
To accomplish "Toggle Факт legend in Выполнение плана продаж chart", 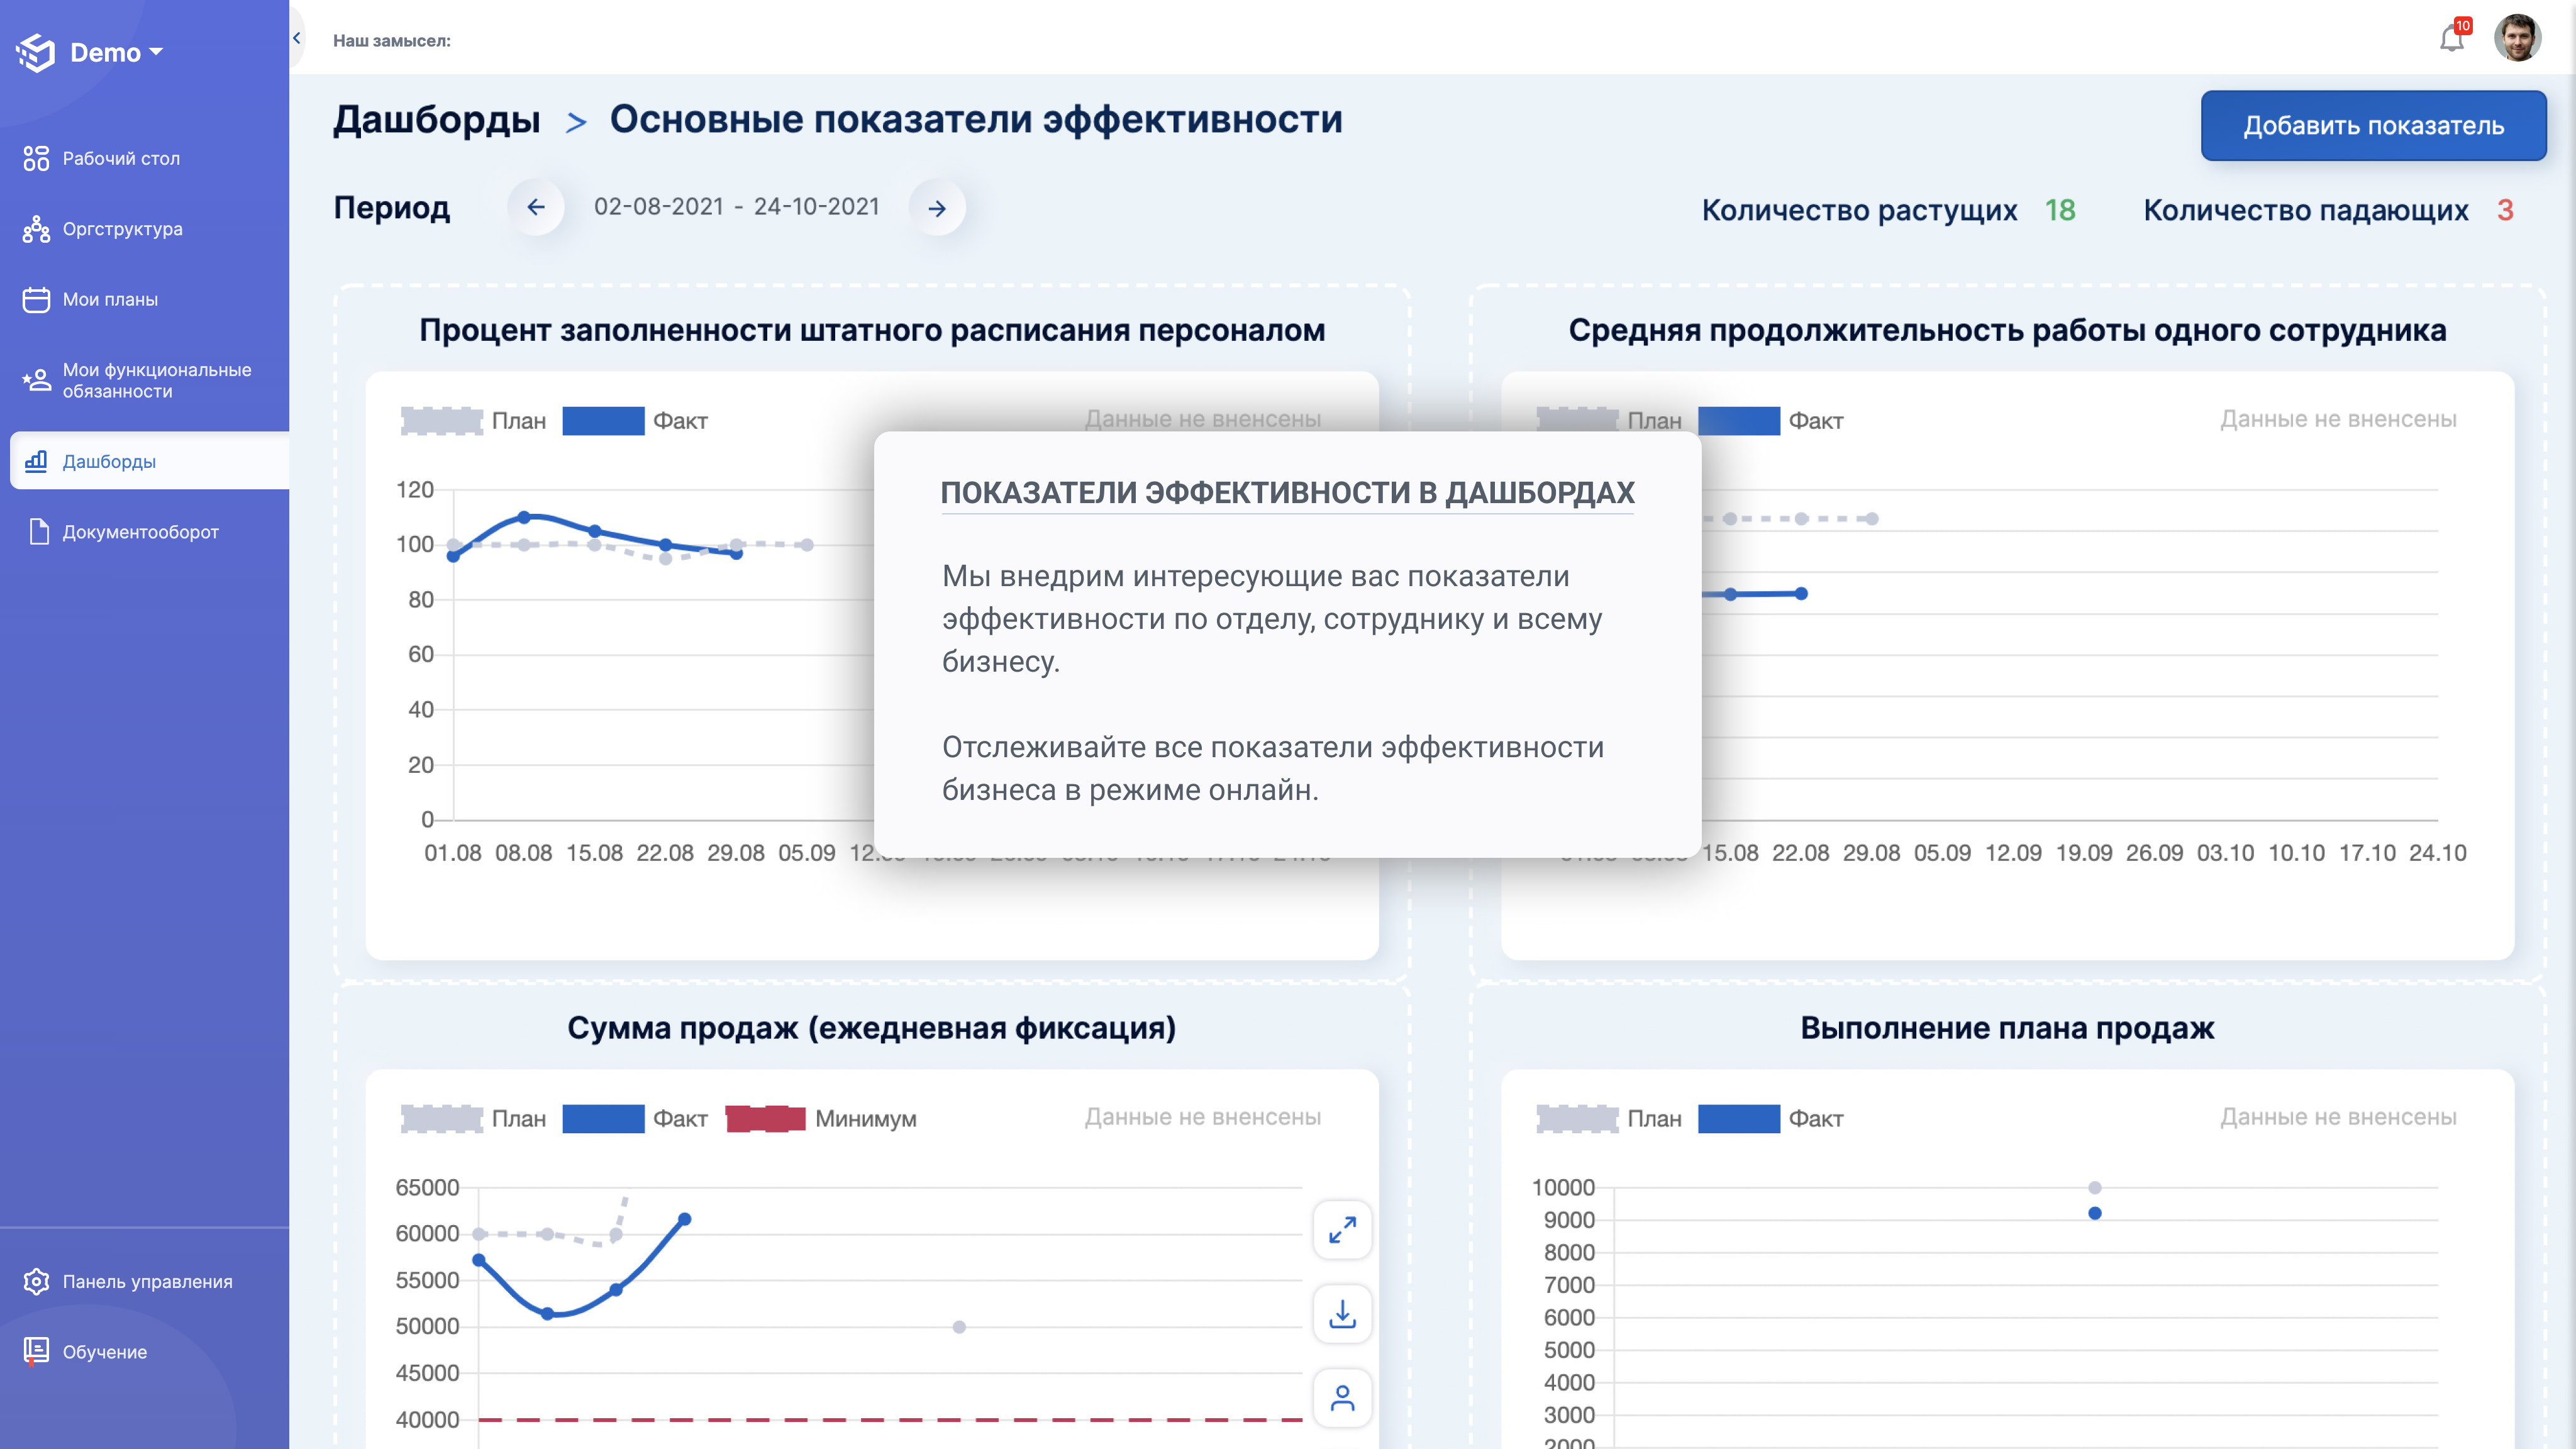I will 1771,1119.
